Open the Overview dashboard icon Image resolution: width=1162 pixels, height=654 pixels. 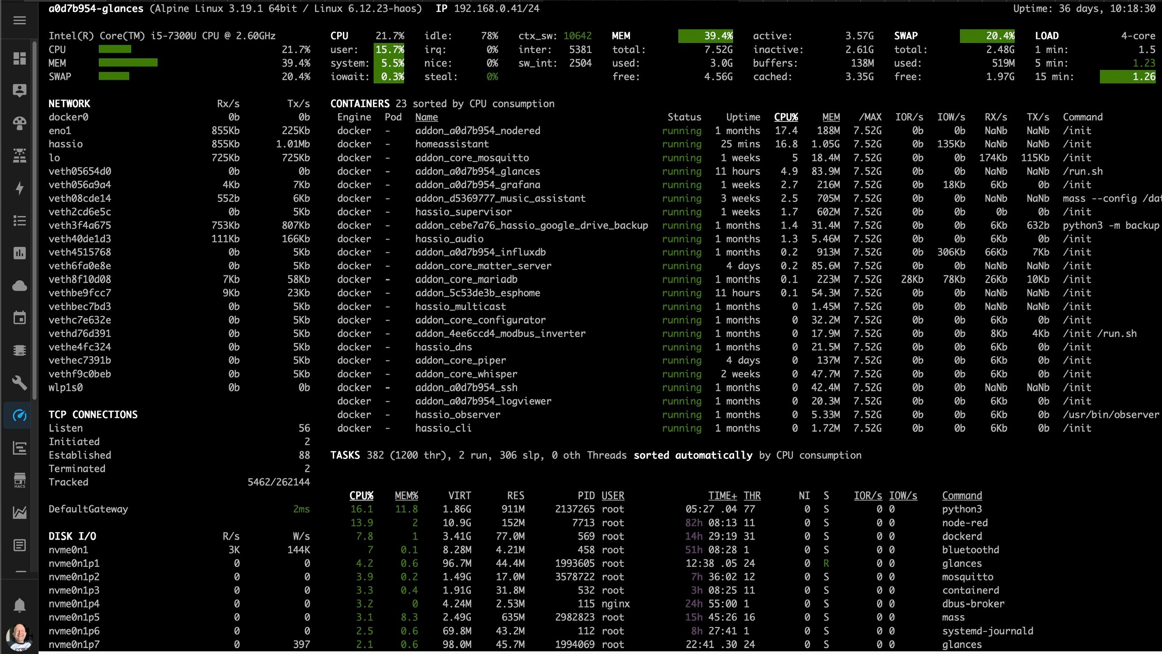[19, 58]
